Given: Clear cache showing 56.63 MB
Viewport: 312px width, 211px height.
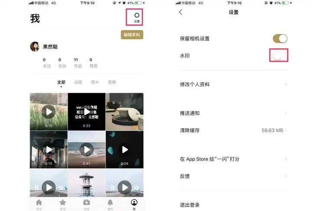Looking at the screenshot, I should pos(234,131).
